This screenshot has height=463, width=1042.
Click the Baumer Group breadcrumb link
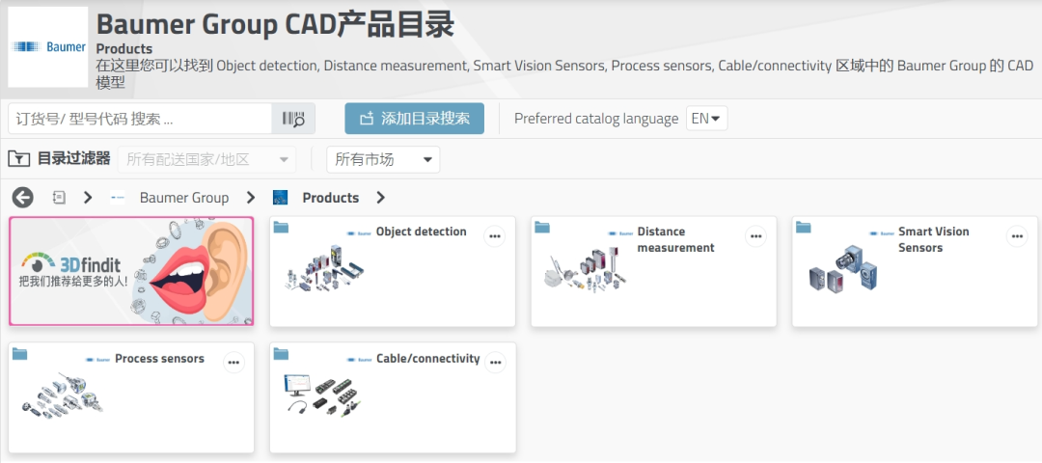[184, 198]
